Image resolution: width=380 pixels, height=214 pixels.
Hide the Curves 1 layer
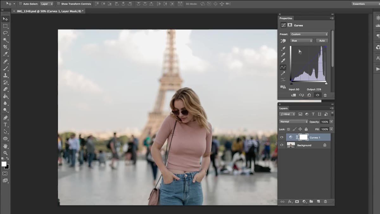tap(282, 137)
